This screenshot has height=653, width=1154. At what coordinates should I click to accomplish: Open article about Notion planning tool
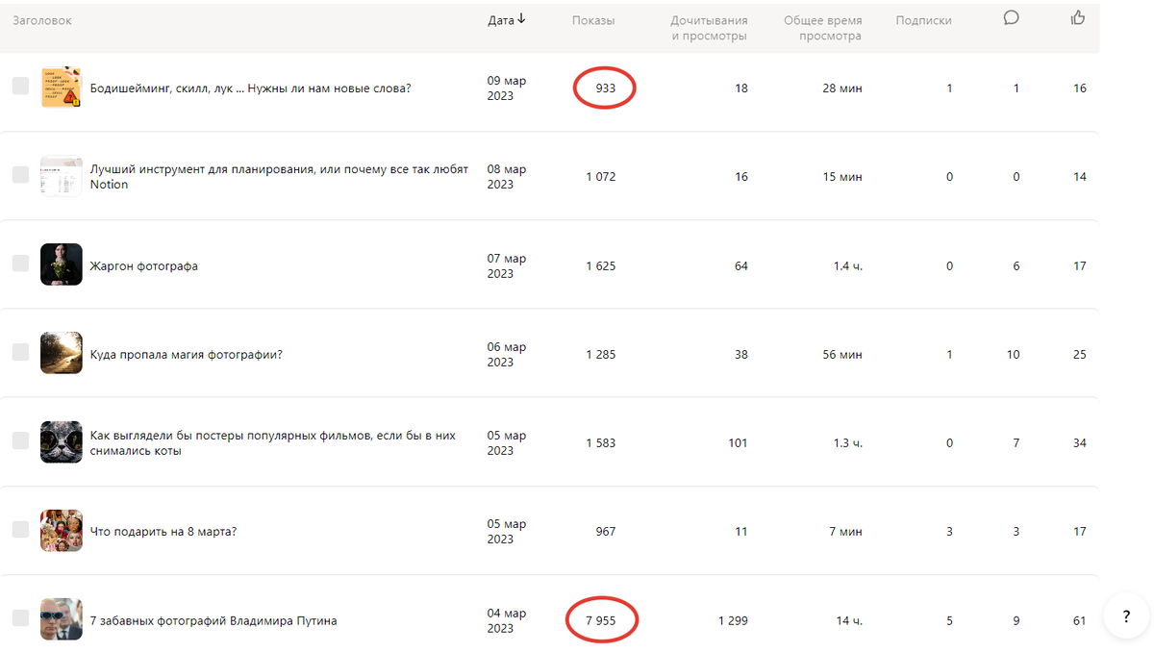click(x=279, y=177)
